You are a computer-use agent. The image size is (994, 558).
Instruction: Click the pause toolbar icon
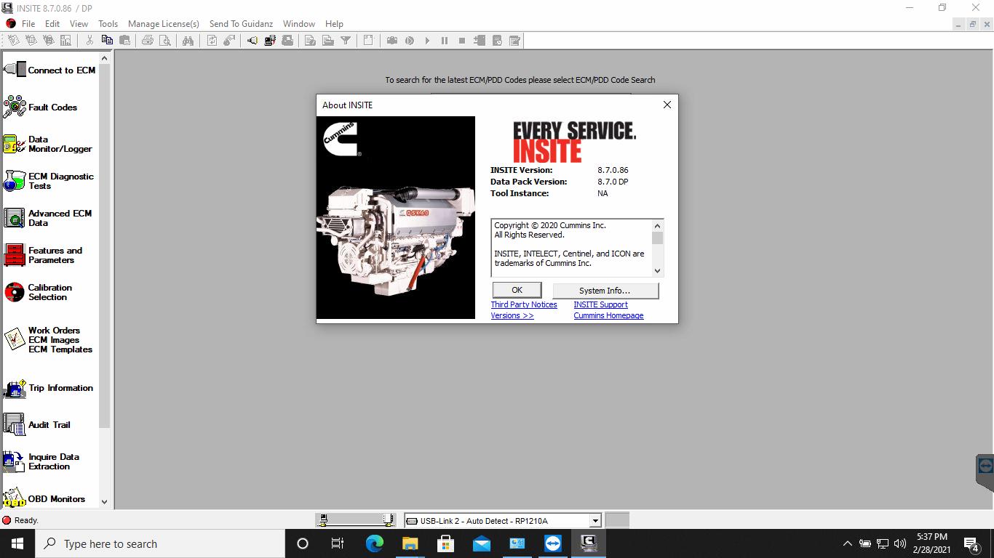click(x=445, y=41)
